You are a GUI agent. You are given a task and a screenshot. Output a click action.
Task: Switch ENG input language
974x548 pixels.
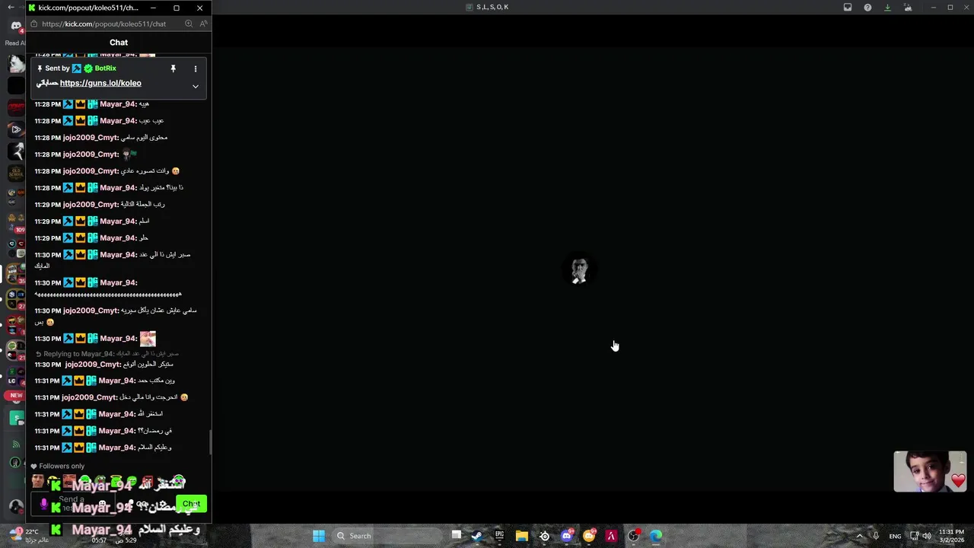896,536
